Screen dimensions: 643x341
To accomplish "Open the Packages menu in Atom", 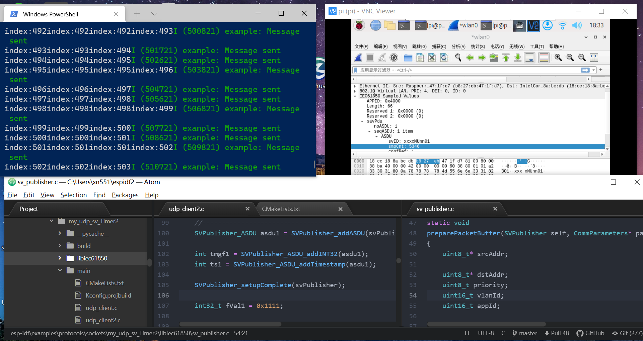I will pyautogui.click(x=125, y=195).
